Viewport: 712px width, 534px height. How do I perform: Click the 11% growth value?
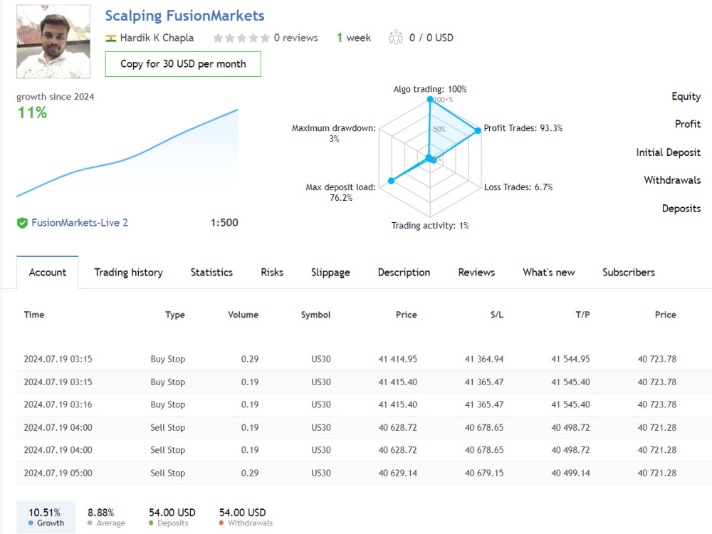point(32,112)
